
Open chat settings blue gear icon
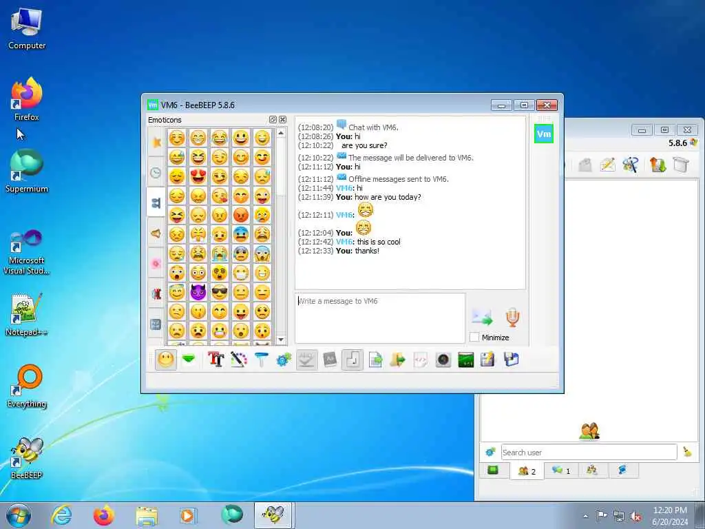[284, 360]
